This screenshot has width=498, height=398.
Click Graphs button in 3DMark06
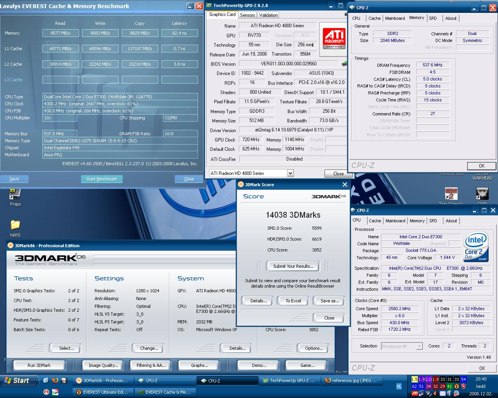tap(199, 365)
